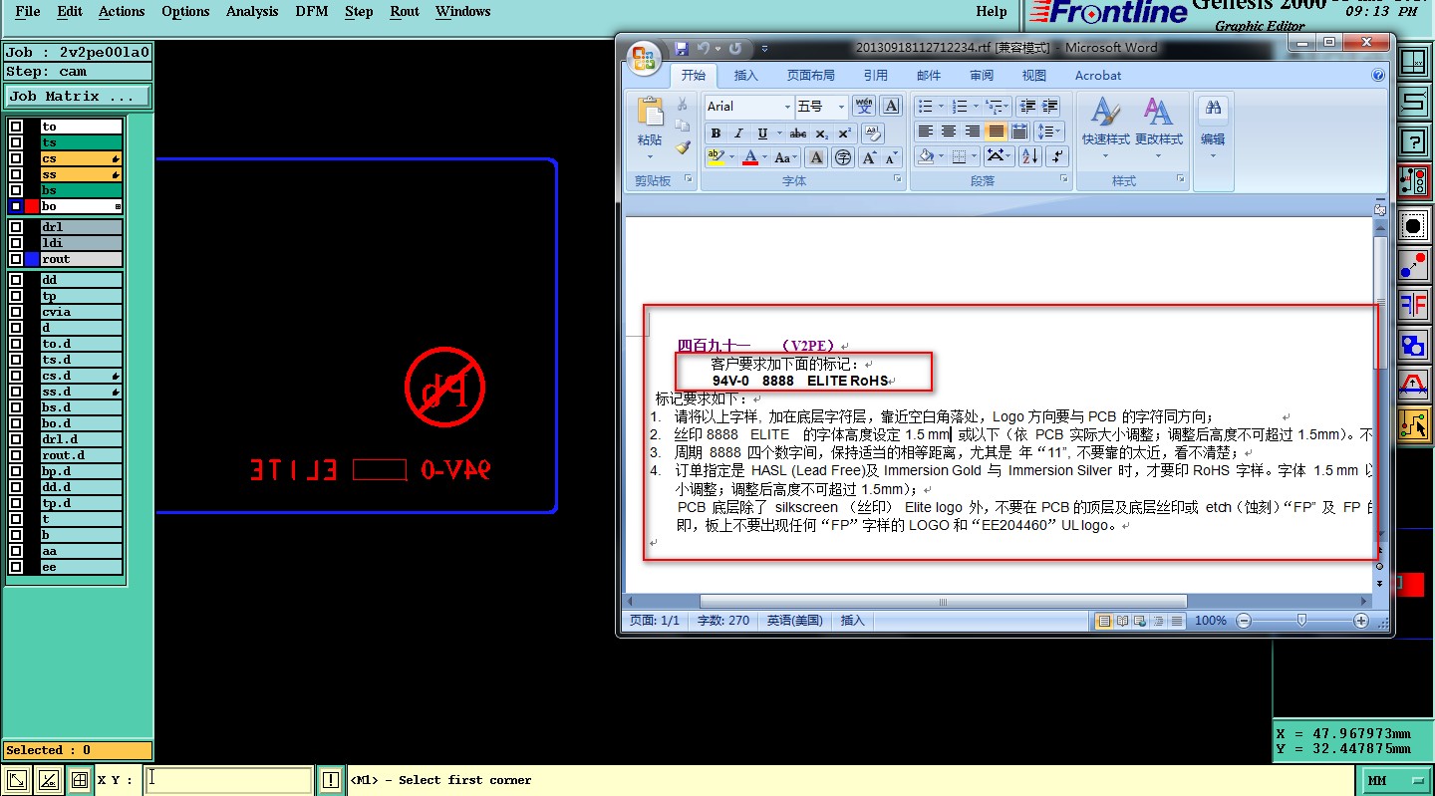The image size is (1435, 796).
Task: Open the font color dropdown arrow
Action: coord(765,157)
